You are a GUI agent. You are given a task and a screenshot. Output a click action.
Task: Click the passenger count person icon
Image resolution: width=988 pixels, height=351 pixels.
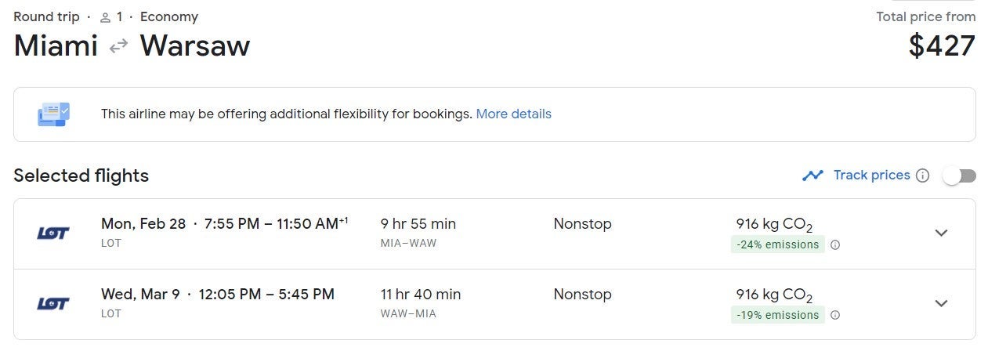pos(105,17)
